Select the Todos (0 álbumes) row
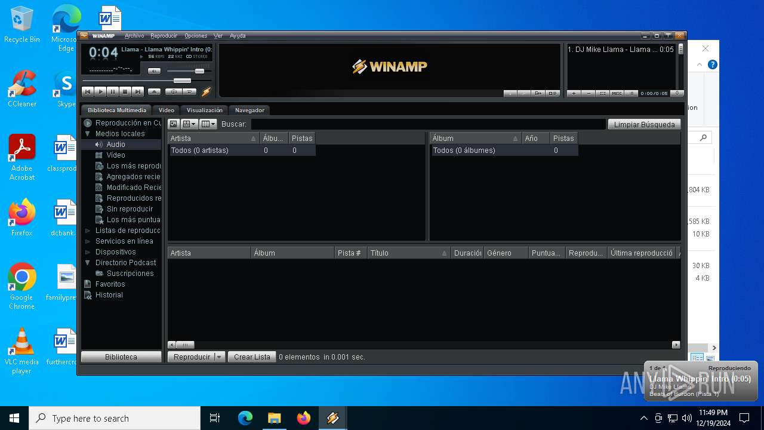This screenshot has width=764, height=430. (504, 150)
